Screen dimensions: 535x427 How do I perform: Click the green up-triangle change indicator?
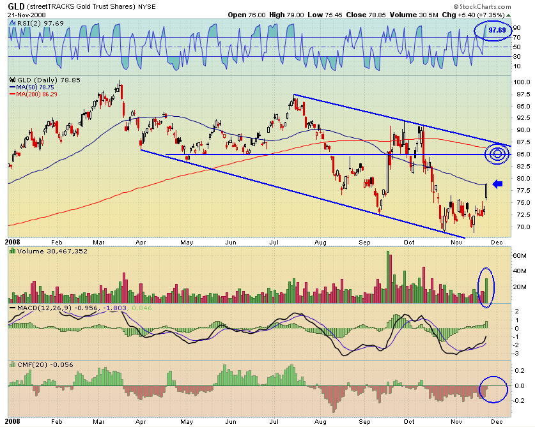pos(508,15)
